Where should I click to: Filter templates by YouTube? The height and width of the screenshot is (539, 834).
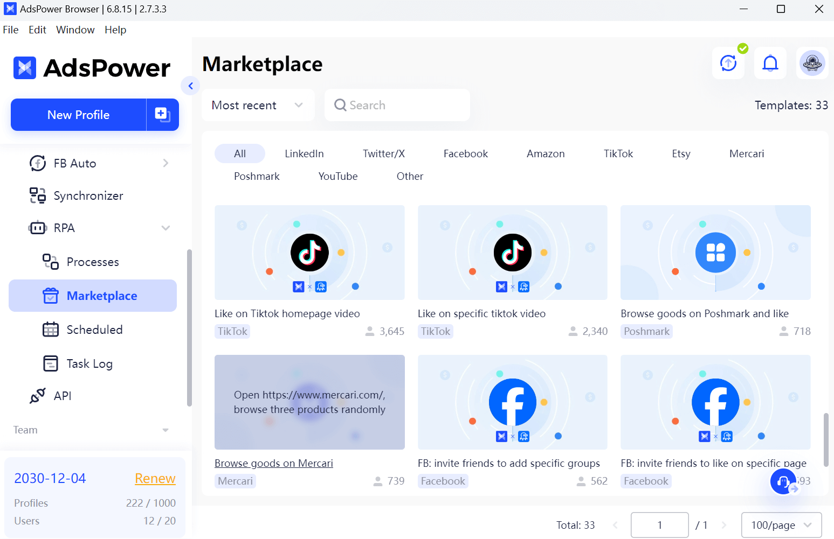pyautogui.click(x=338, y=176)
